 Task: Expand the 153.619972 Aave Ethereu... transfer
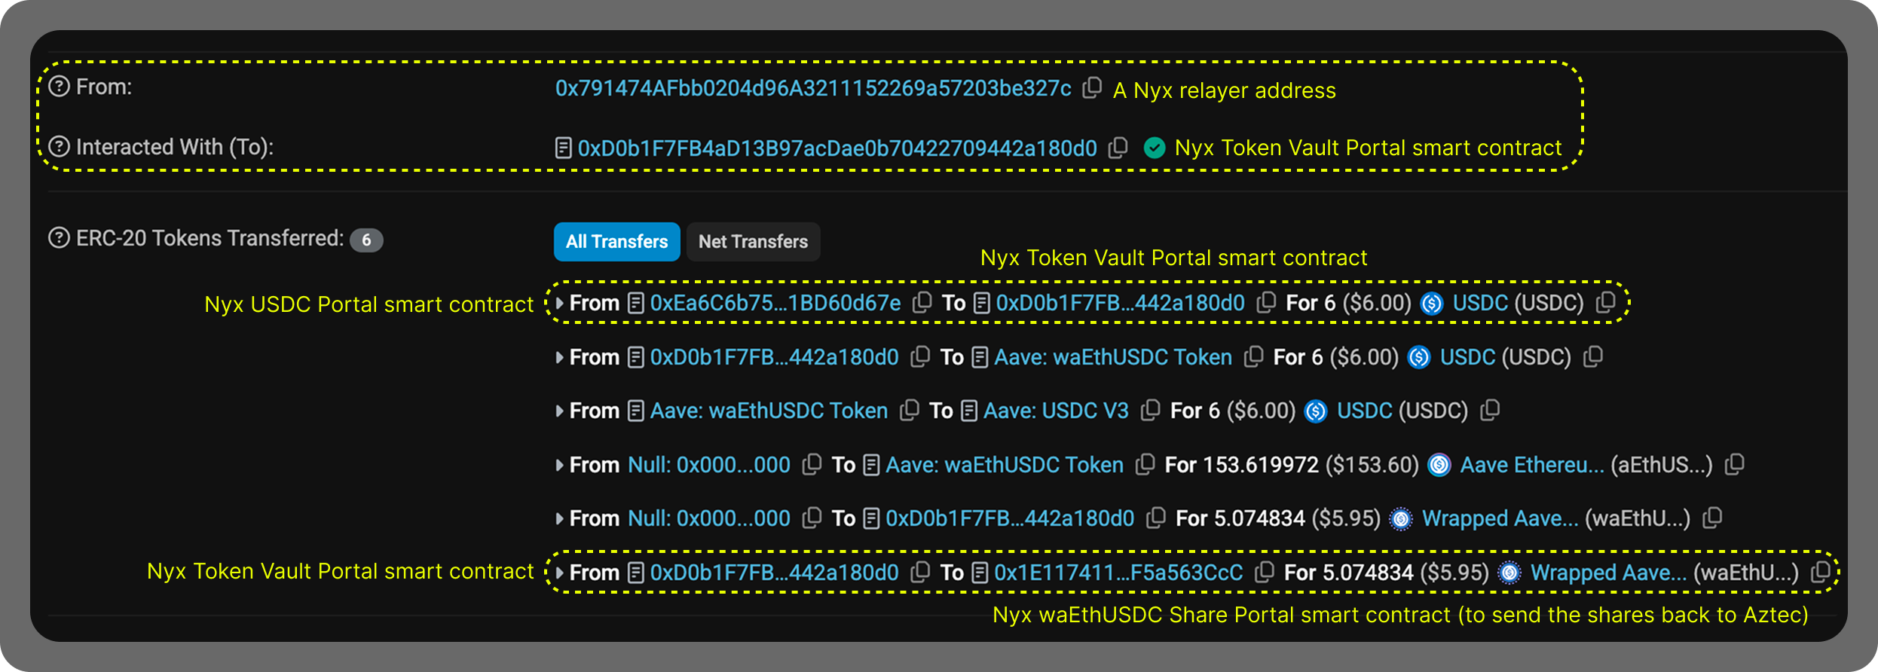559,465
